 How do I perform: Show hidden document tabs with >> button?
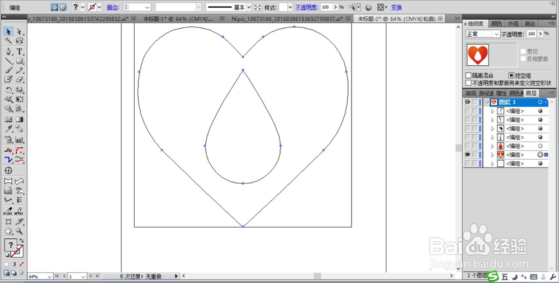457,18
